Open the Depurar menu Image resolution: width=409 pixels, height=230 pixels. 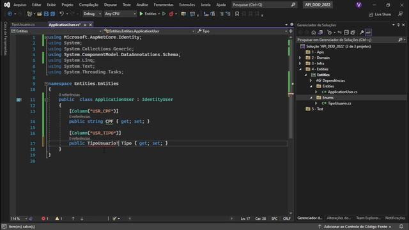pyautogui.click(x=111, y=4)
